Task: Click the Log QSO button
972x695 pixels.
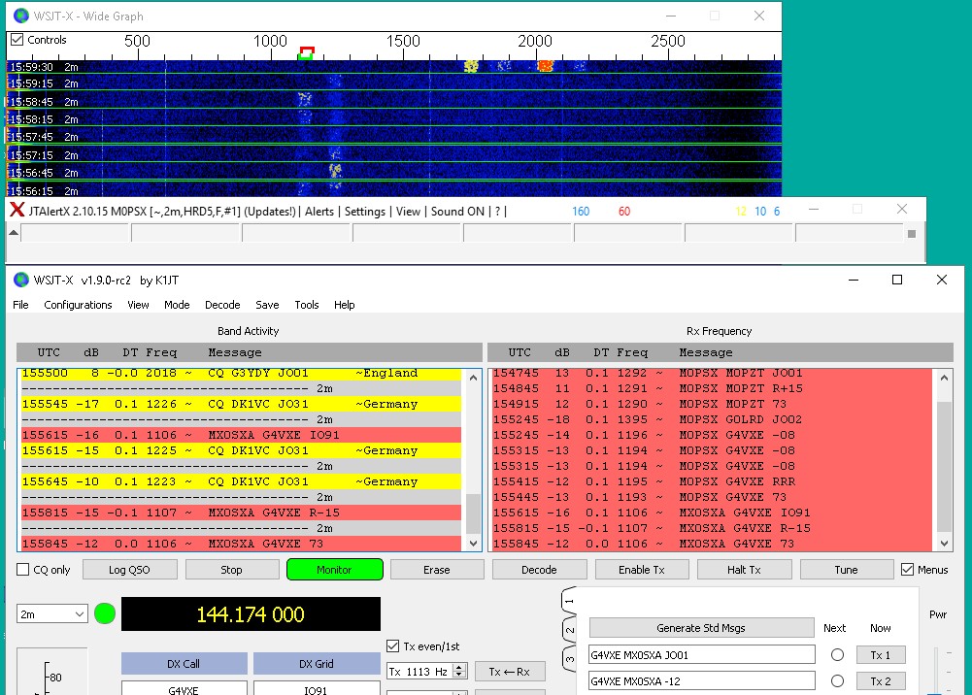Action: pos(129,569)
